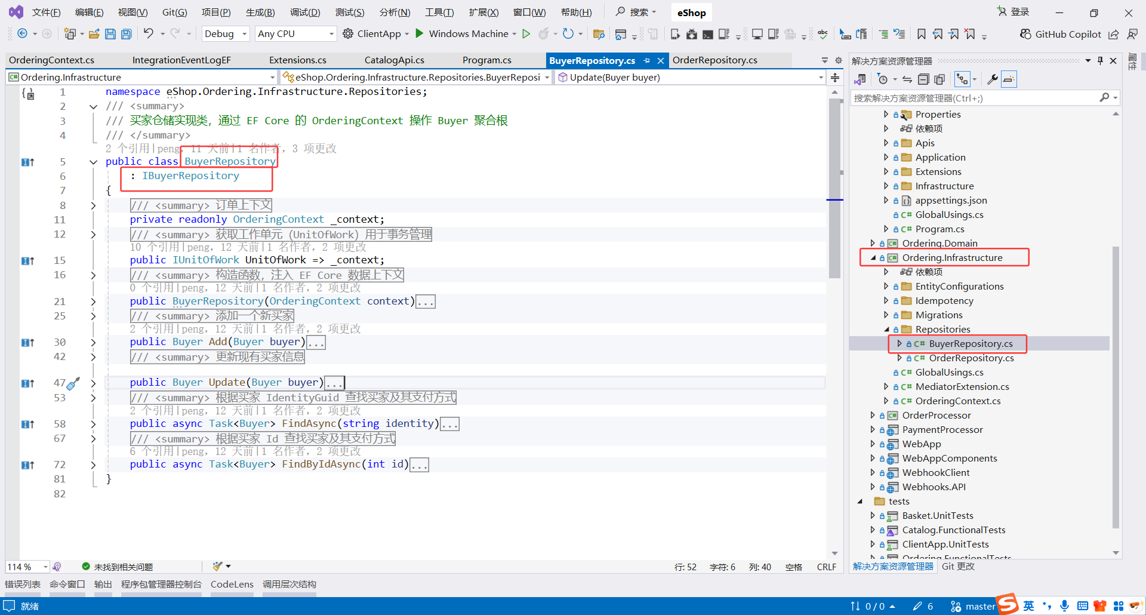Toggle the abc spell checker

823,34
